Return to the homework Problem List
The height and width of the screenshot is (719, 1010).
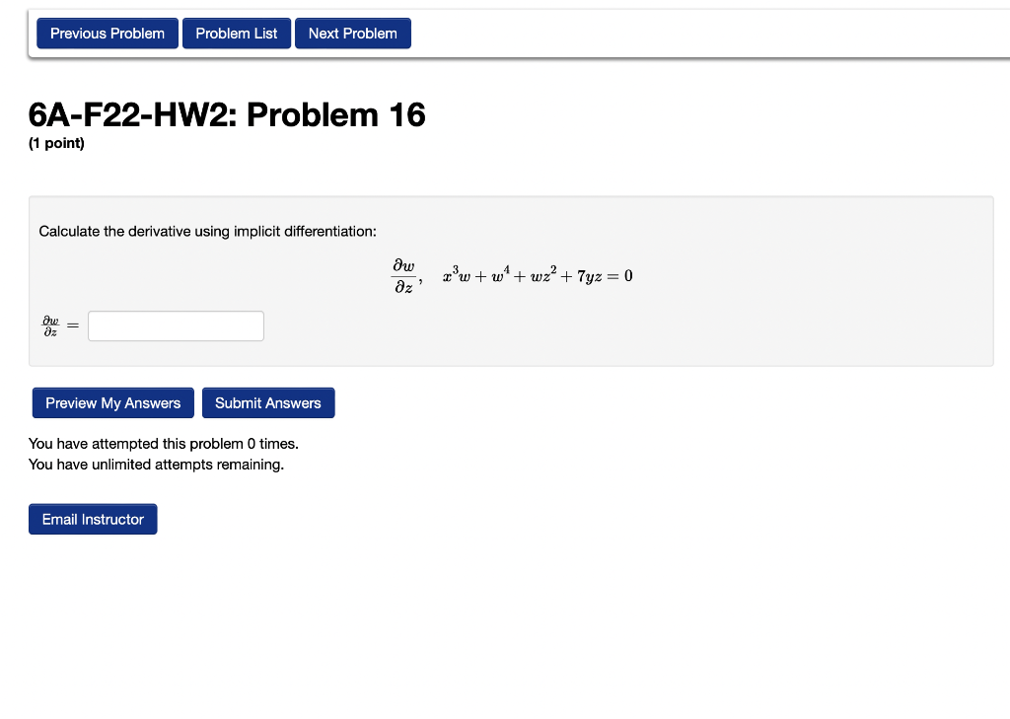(x=236, y=33)
